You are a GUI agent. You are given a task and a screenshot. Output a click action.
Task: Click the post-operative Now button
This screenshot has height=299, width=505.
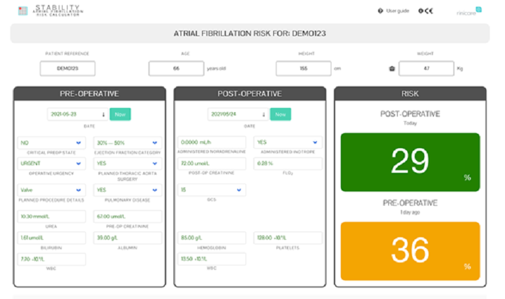click(280, 114)
